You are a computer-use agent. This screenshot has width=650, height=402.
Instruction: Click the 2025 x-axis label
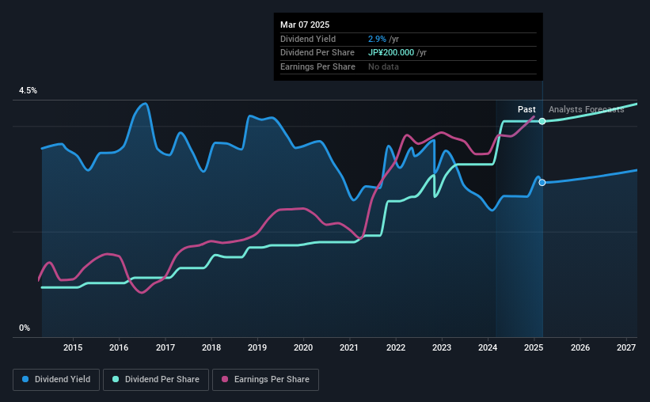point(534,347)
